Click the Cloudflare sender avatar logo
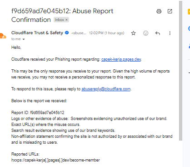The width and height of the screenshot is (190, 167). [x=3, y=36]
